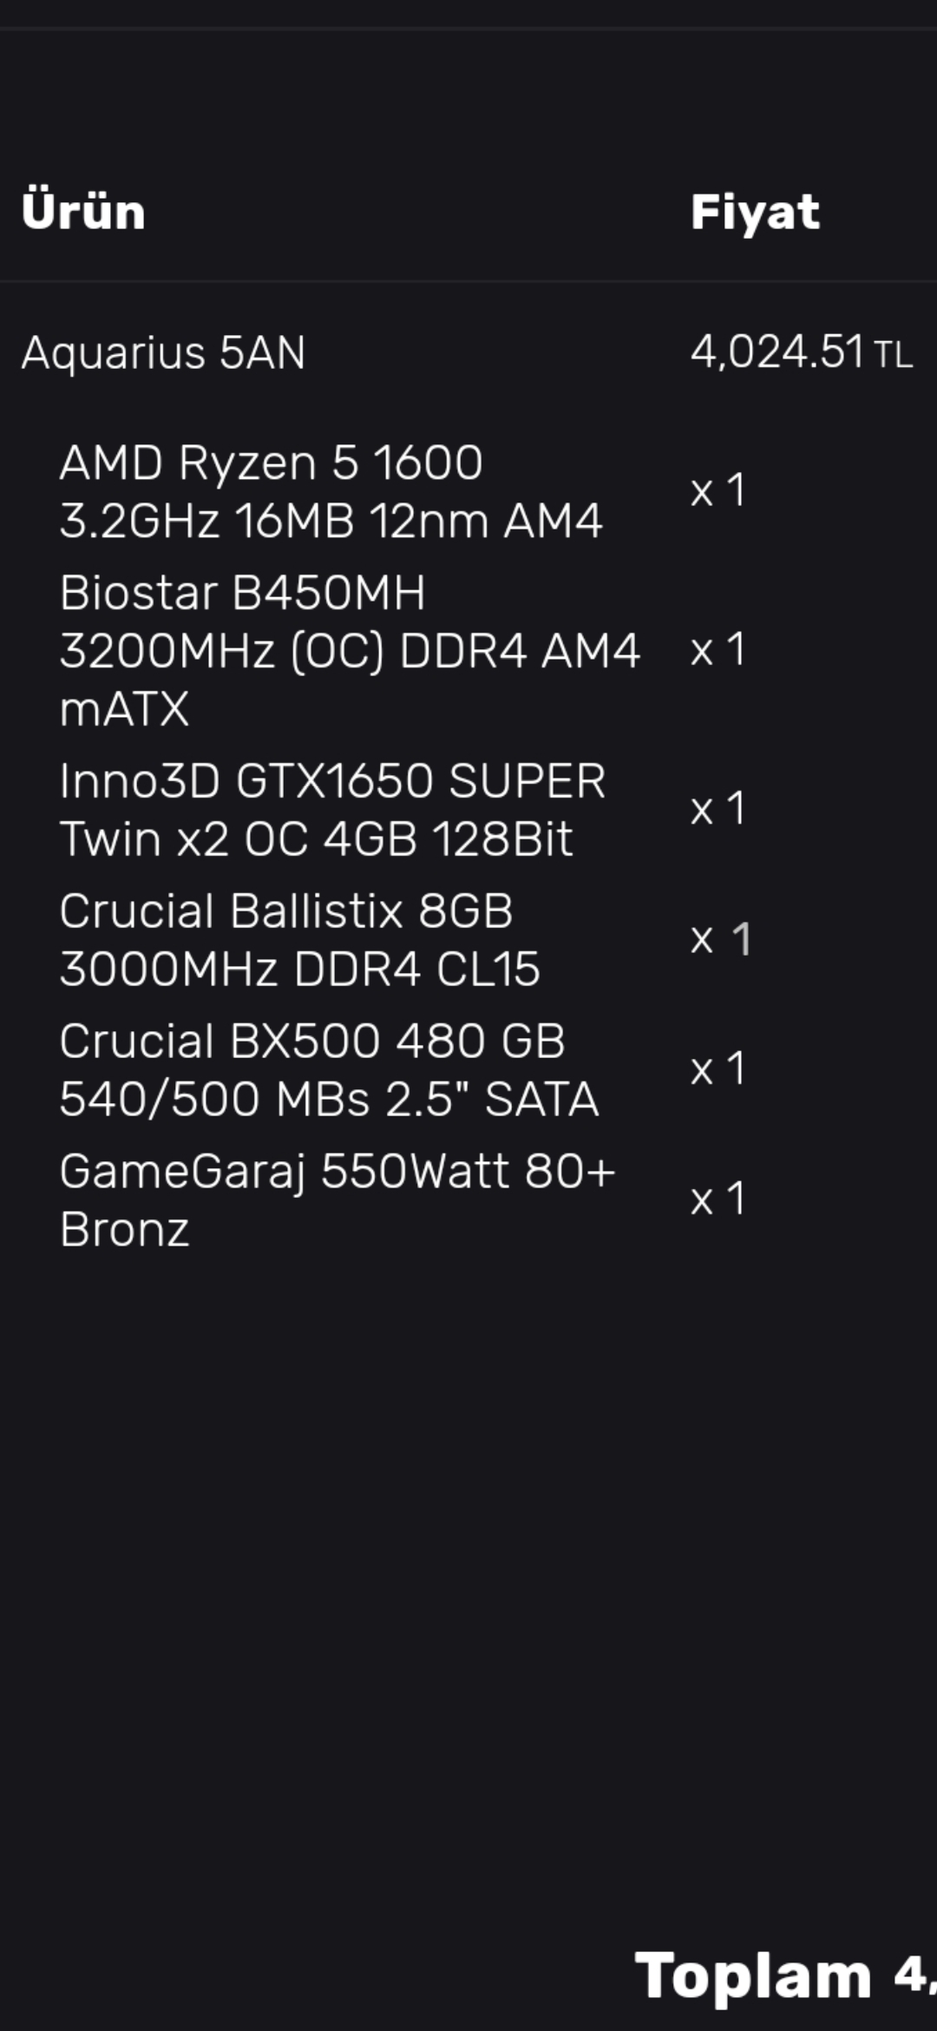937x2031 pixels.
Task: Select the AMD Ryzen 5 1600 component
Action: click(331, 491)
